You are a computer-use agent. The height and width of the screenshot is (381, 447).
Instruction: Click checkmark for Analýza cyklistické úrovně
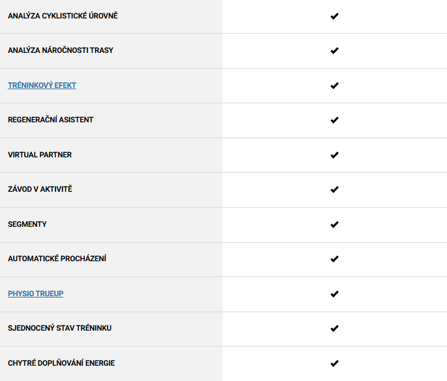pyautogui.click(x=334, y=17)
